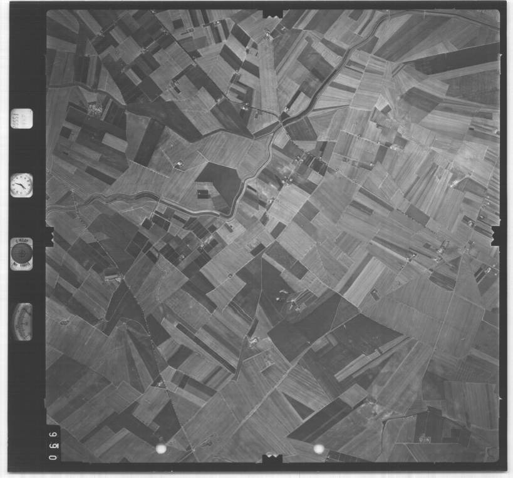This screenshot has width=513, height=478.
Task: Click the handwritten counter label above the clock
Action: 21,118
